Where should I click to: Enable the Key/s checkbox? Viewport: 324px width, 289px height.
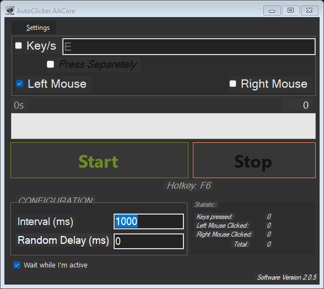pos(19,46)
